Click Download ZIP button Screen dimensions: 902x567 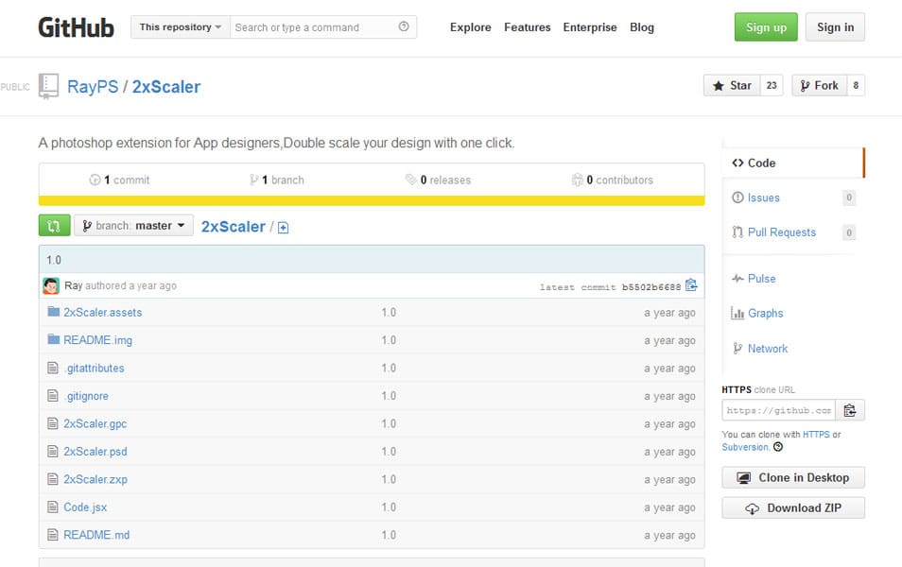793,507
